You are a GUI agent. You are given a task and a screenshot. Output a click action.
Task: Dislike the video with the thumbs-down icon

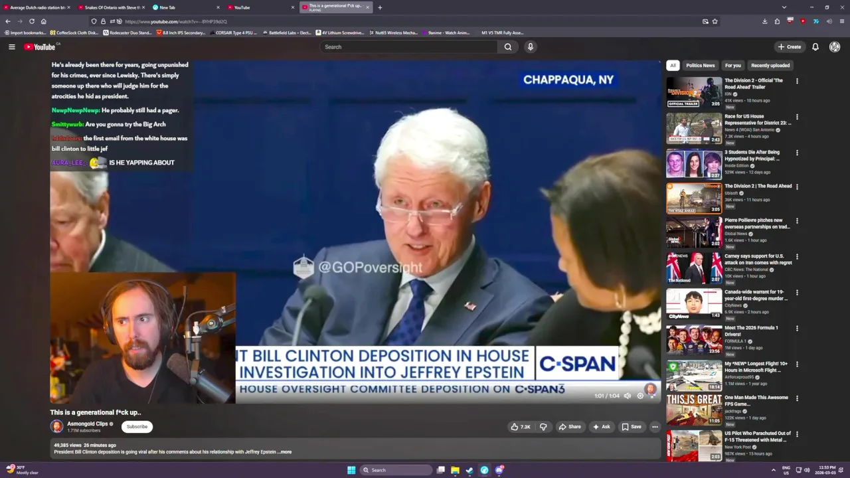pos(543,427)
